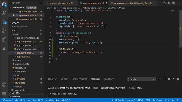182x102 pixels.
Task: Open timeline history icon in editor toolbar
Action: 165,3
